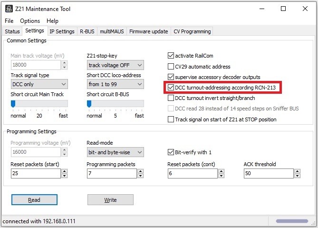
Task: Open the Z21-stop-key dropdown
Action: pyautogui.click(x=116, y=65)
